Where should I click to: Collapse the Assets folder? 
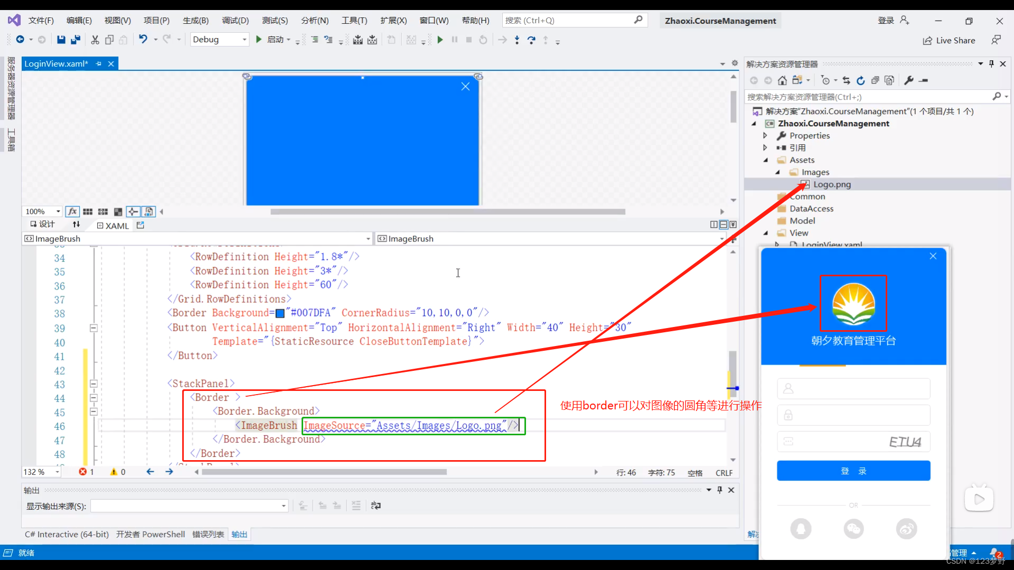click(766, 160)
